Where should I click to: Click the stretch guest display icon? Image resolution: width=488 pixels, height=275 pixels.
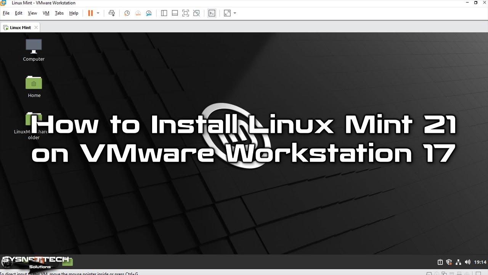pyautogui.click(x=227, y=13)
